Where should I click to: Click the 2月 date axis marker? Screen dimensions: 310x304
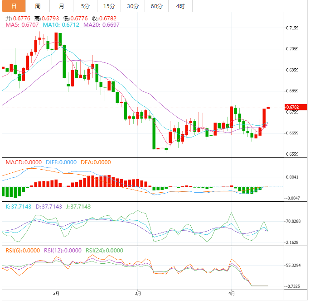[x=56, y=294]
